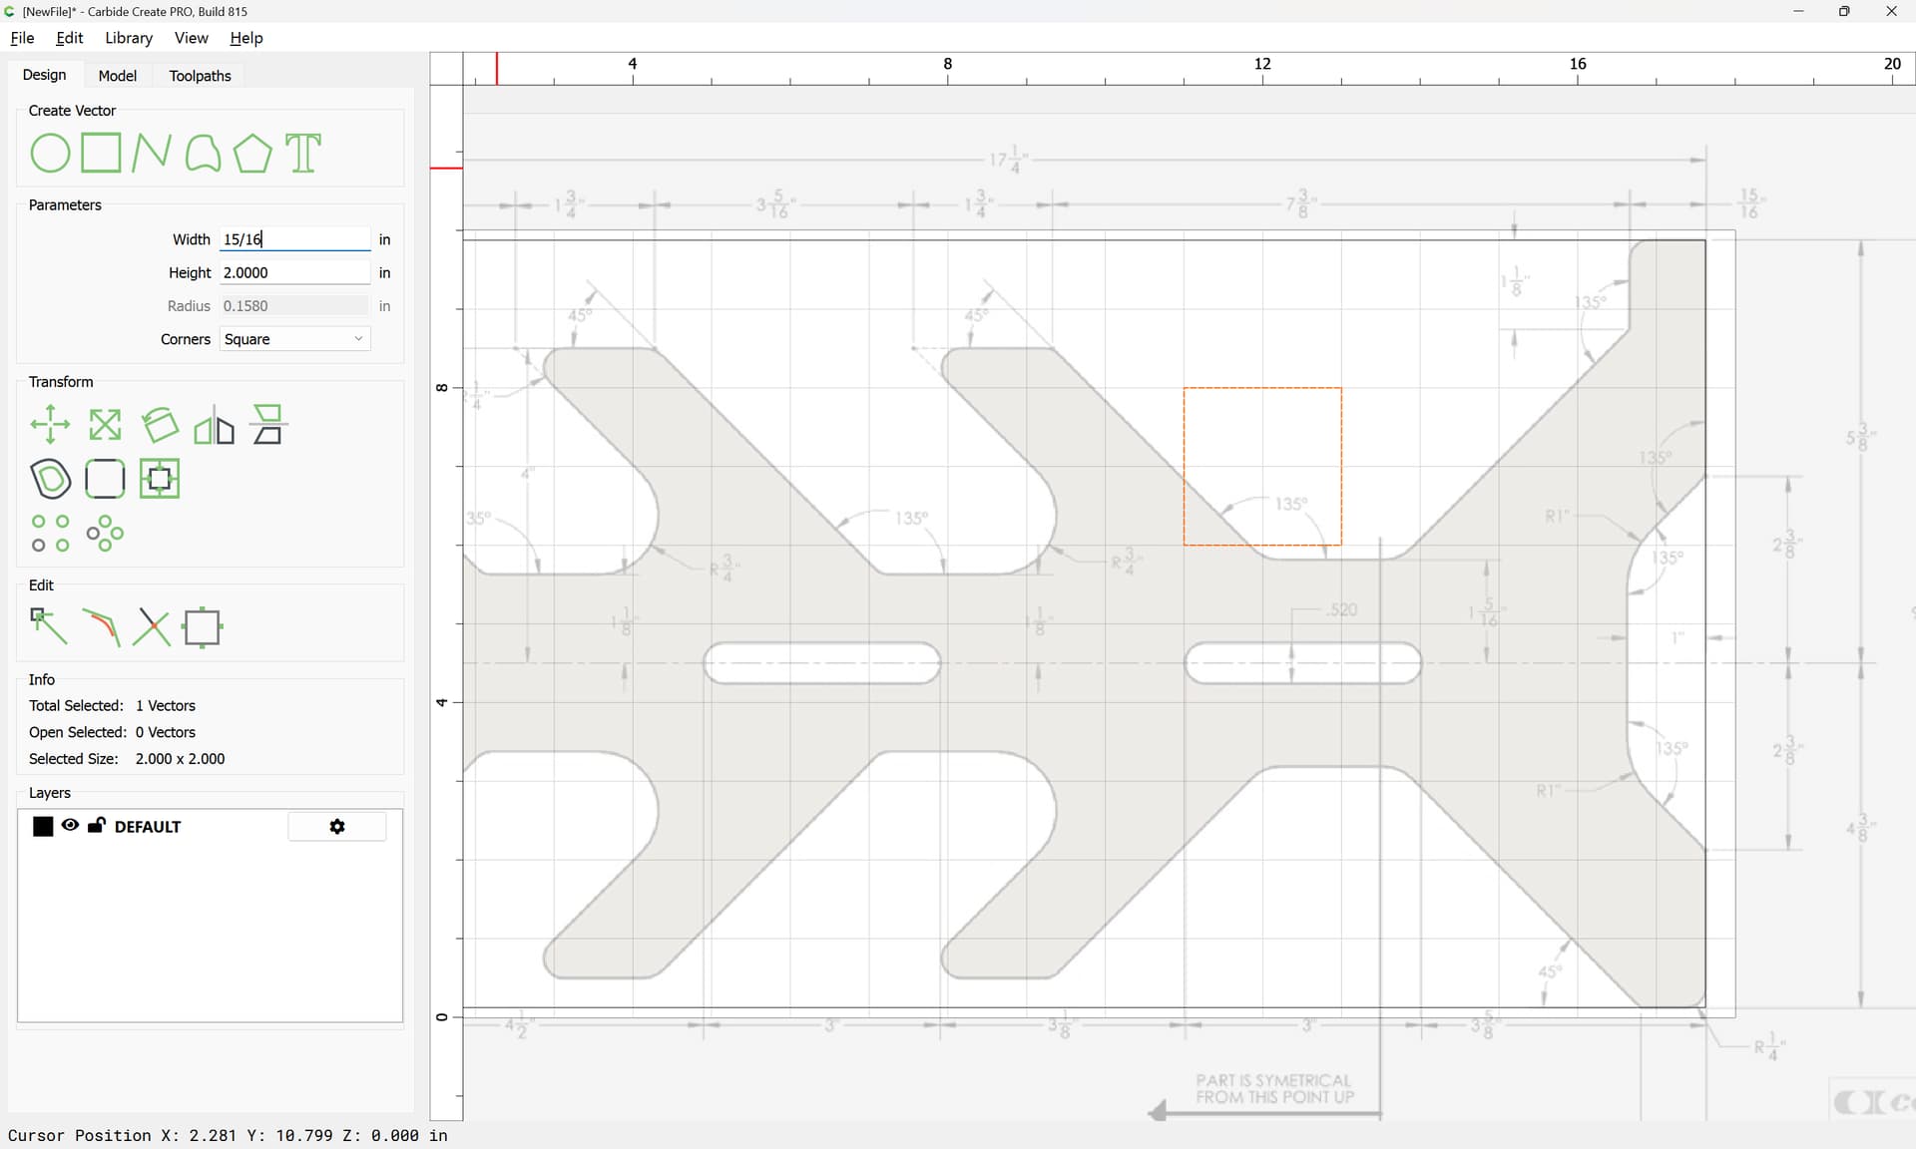The height and width of the screenshot is (1149, 1916).
Task: Switch to the Model tab
Action: [118, 76]
